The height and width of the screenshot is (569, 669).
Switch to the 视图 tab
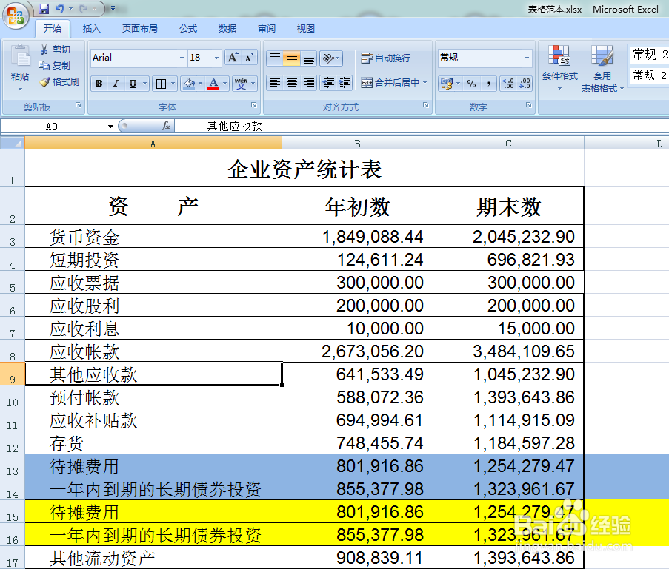306,29
